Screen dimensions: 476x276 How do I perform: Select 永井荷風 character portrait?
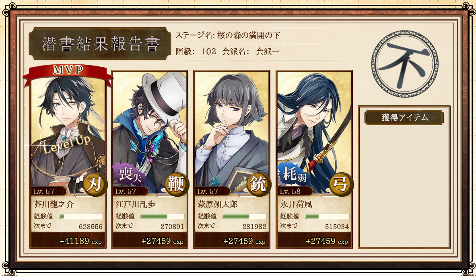(314, 132)
